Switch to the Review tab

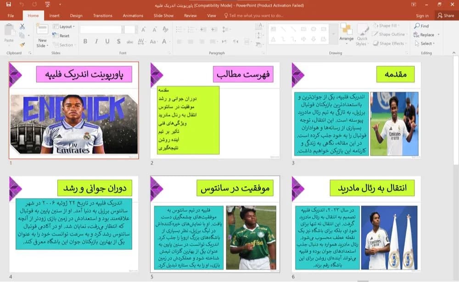click(190, 16)
